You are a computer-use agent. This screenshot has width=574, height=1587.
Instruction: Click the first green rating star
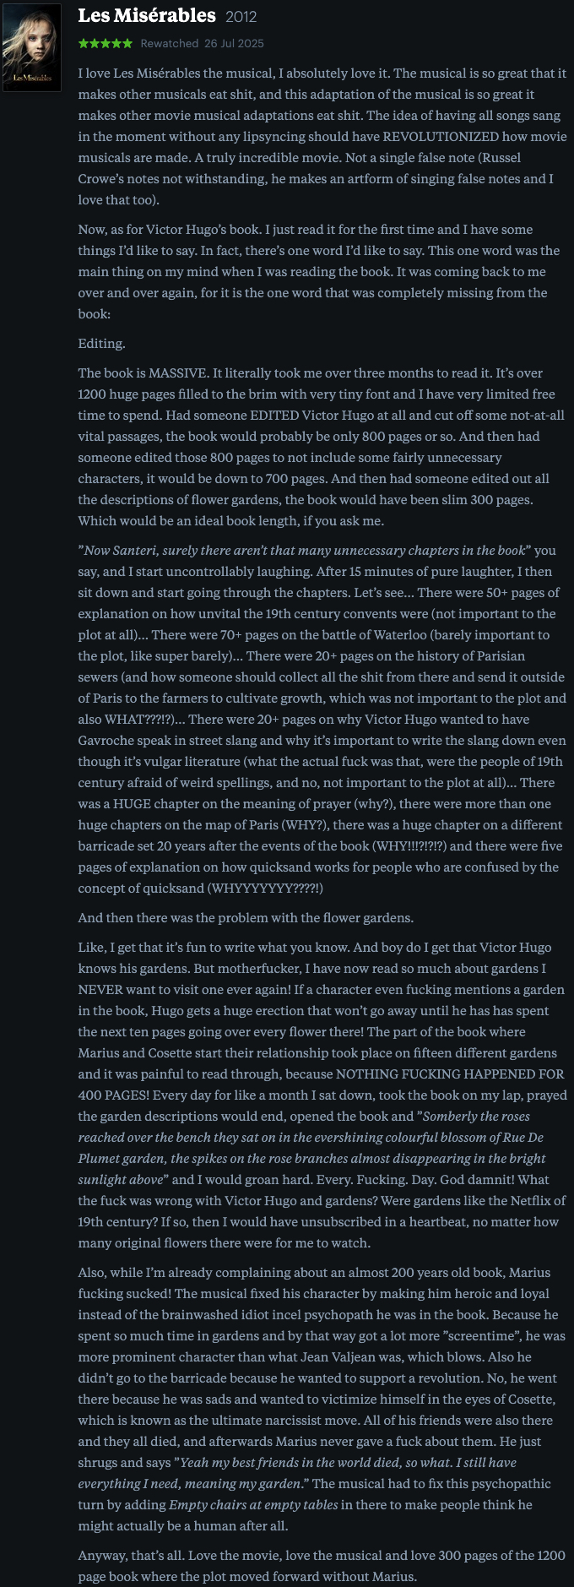tap(84, 43)
